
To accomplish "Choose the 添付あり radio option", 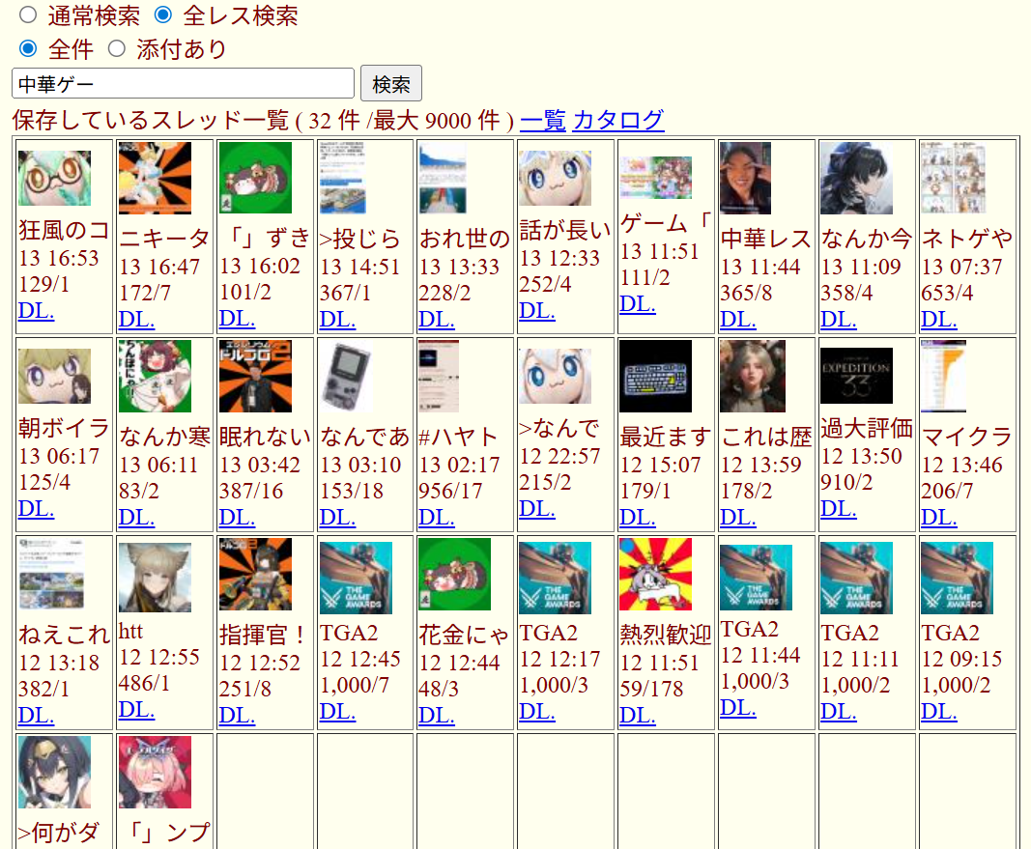I will [116, 48].
